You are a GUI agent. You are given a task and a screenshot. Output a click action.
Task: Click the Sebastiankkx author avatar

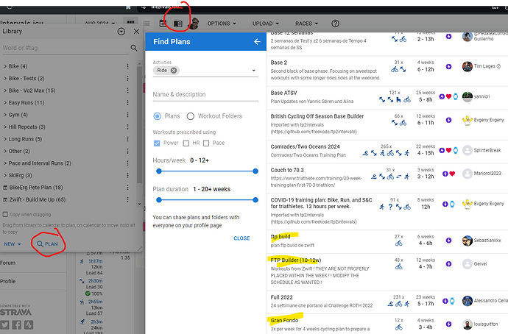[x=468, y=241]
